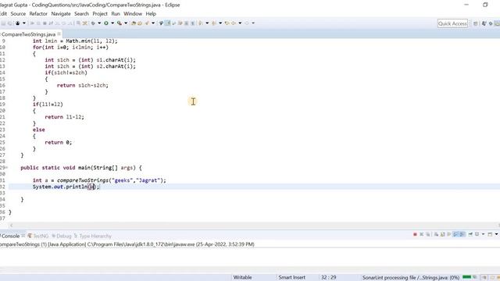
Task: Click the editor horizontal scrollbar left arrow
Action: 12,226
